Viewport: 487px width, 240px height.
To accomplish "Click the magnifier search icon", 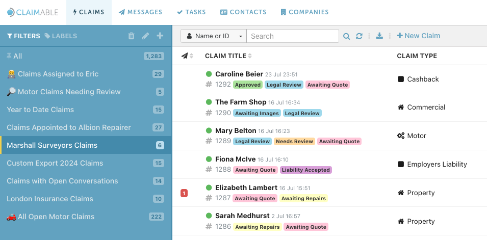I will [346, 36].
